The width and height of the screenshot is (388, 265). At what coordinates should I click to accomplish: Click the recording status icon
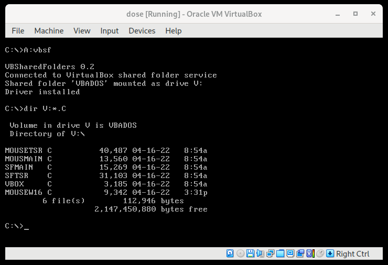[x=300, y=253]
